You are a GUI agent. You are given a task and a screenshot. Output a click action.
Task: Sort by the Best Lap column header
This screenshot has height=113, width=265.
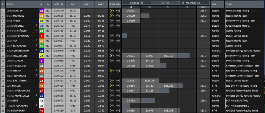[x=59, y=4]
